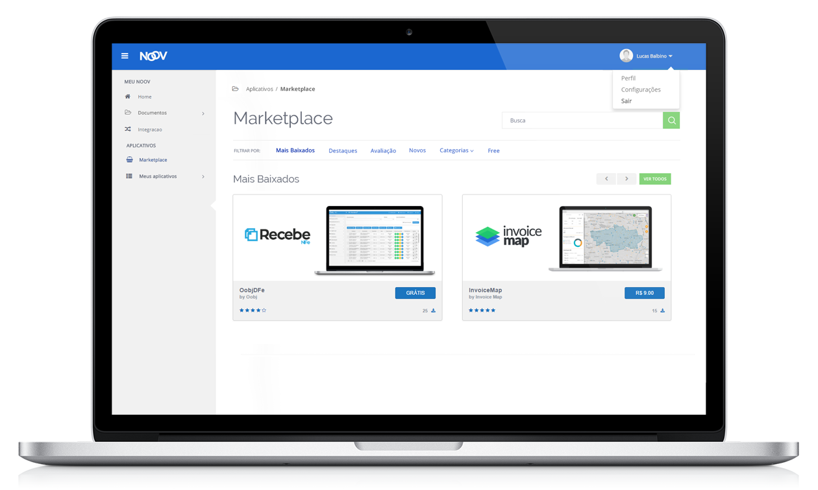818x490 pixels.
Task: Click the Meus aplicativos list icon
Action: coord(129,176)
